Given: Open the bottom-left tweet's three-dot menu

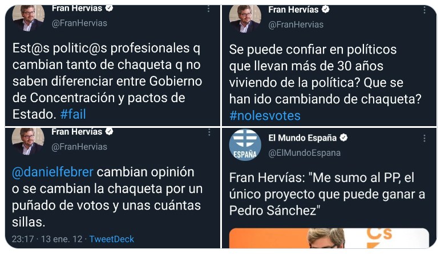Looking at the screenshot, I should (x=209, y=132).
